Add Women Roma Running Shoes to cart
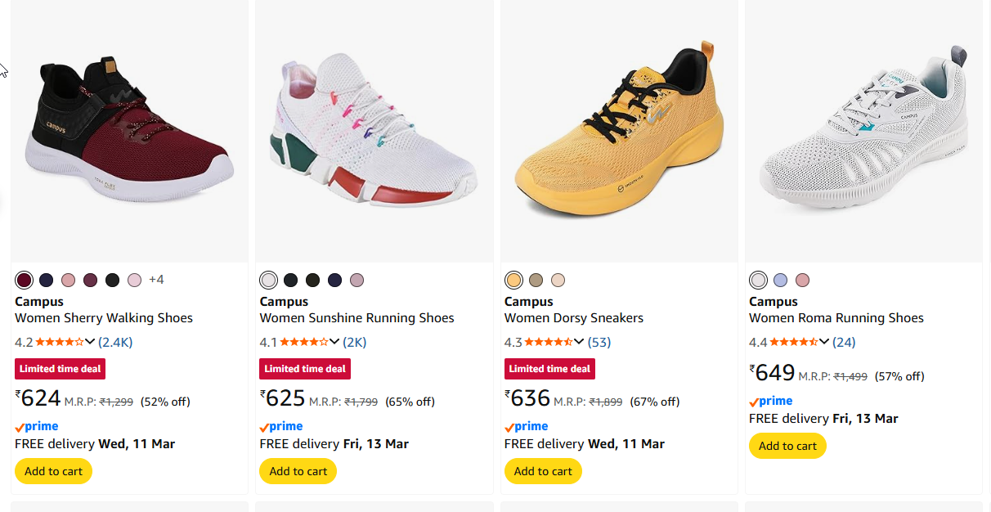The height and width of the screenshot is (512, 991). click(x=787, y=446)
